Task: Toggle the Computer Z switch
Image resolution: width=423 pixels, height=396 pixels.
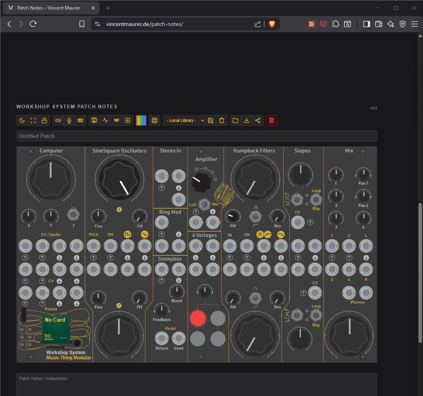Action: [x=73, y=214]
